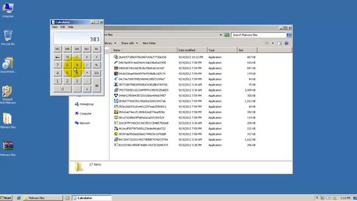Click the Start button on taskbar
Viewport: 357px width, 201px height.
point(6,198)
